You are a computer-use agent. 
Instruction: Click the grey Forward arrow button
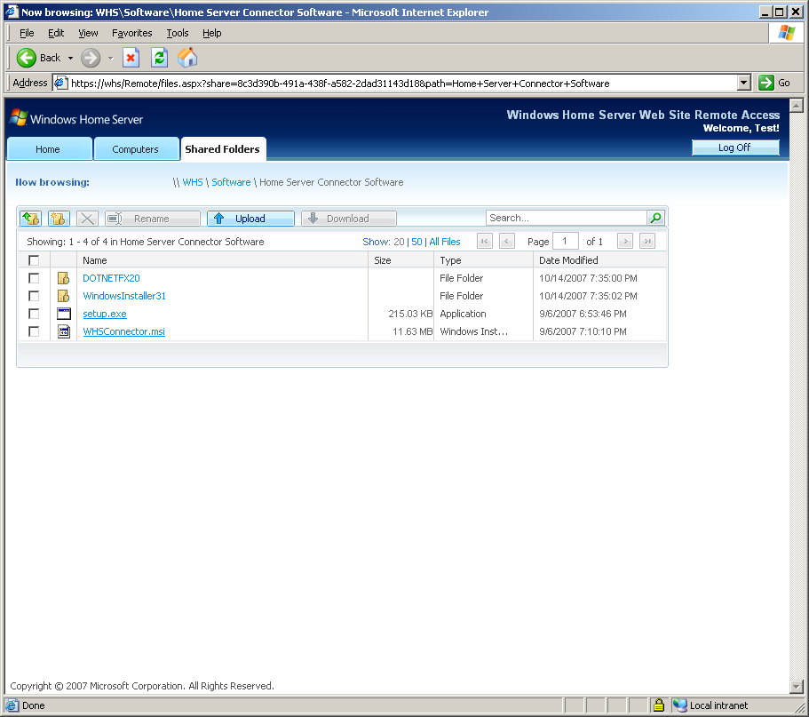click(x=91, y=58)
